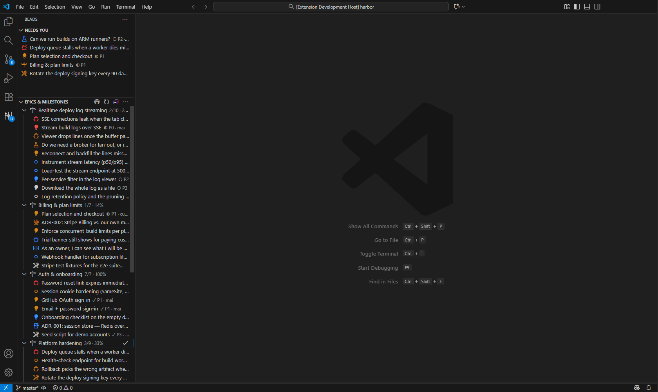Select 'Health-check endpoint for build wor...' item
The height and width of the screenshot is (392, 658).
tap(74, 360)
